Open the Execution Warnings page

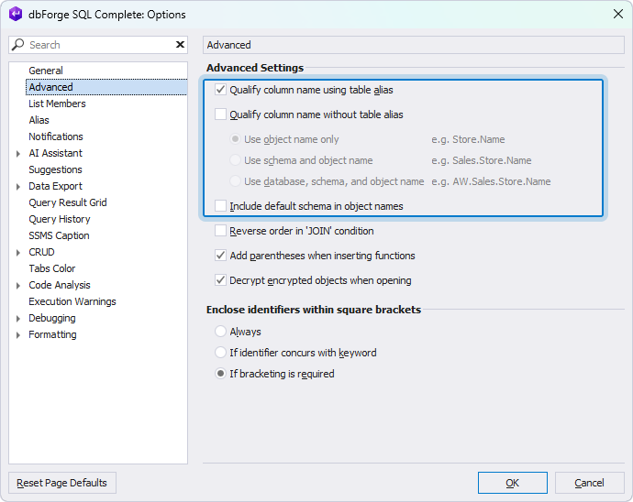click(x=72, y=301)
